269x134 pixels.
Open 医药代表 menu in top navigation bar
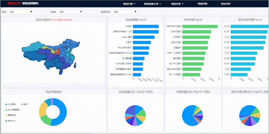[x=177, y=4]
